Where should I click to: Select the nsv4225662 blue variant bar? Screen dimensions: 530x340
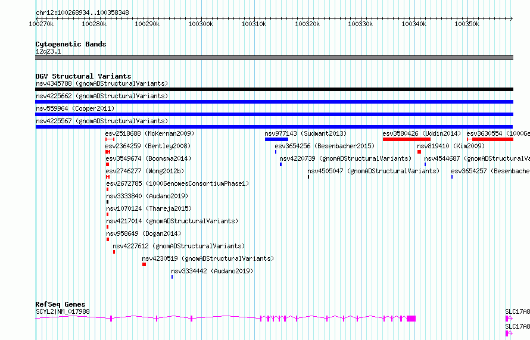point(274,102)
